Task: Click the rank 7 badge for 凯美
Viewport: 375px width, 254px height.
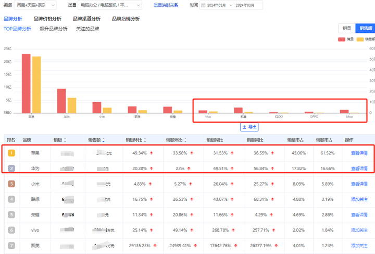Action: (11, 245)
